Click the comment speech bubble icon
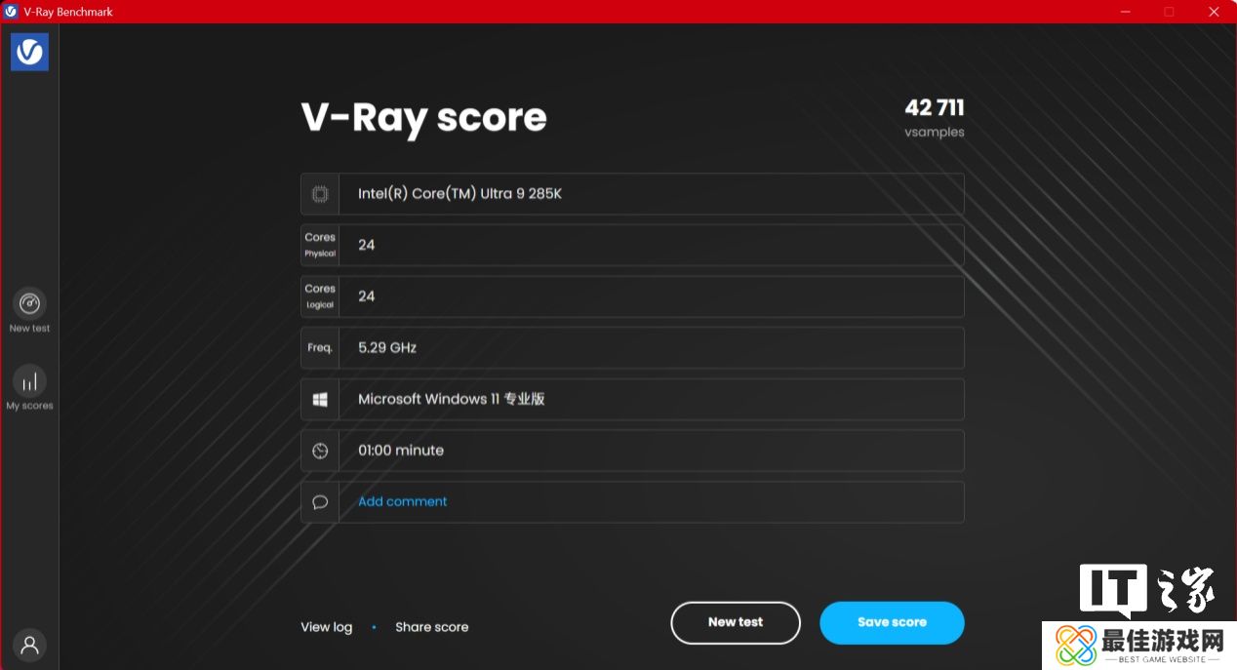1237x670 pixels. pyautogui.click(x=319, y=502)
